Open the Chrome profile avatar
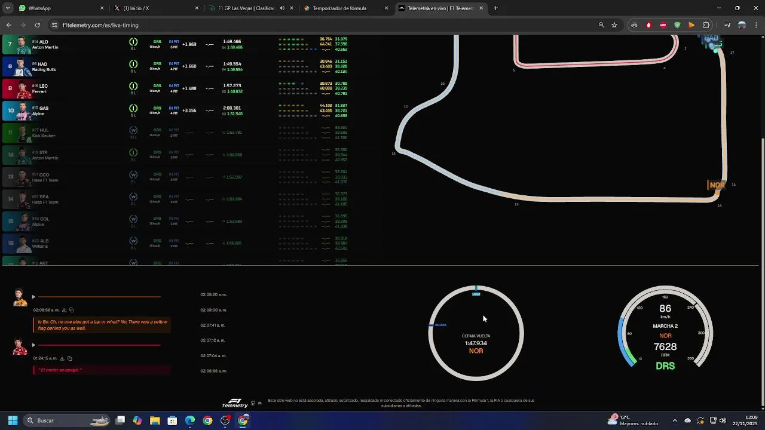Screen dimensions: 765x430 (x=742, y=25)
